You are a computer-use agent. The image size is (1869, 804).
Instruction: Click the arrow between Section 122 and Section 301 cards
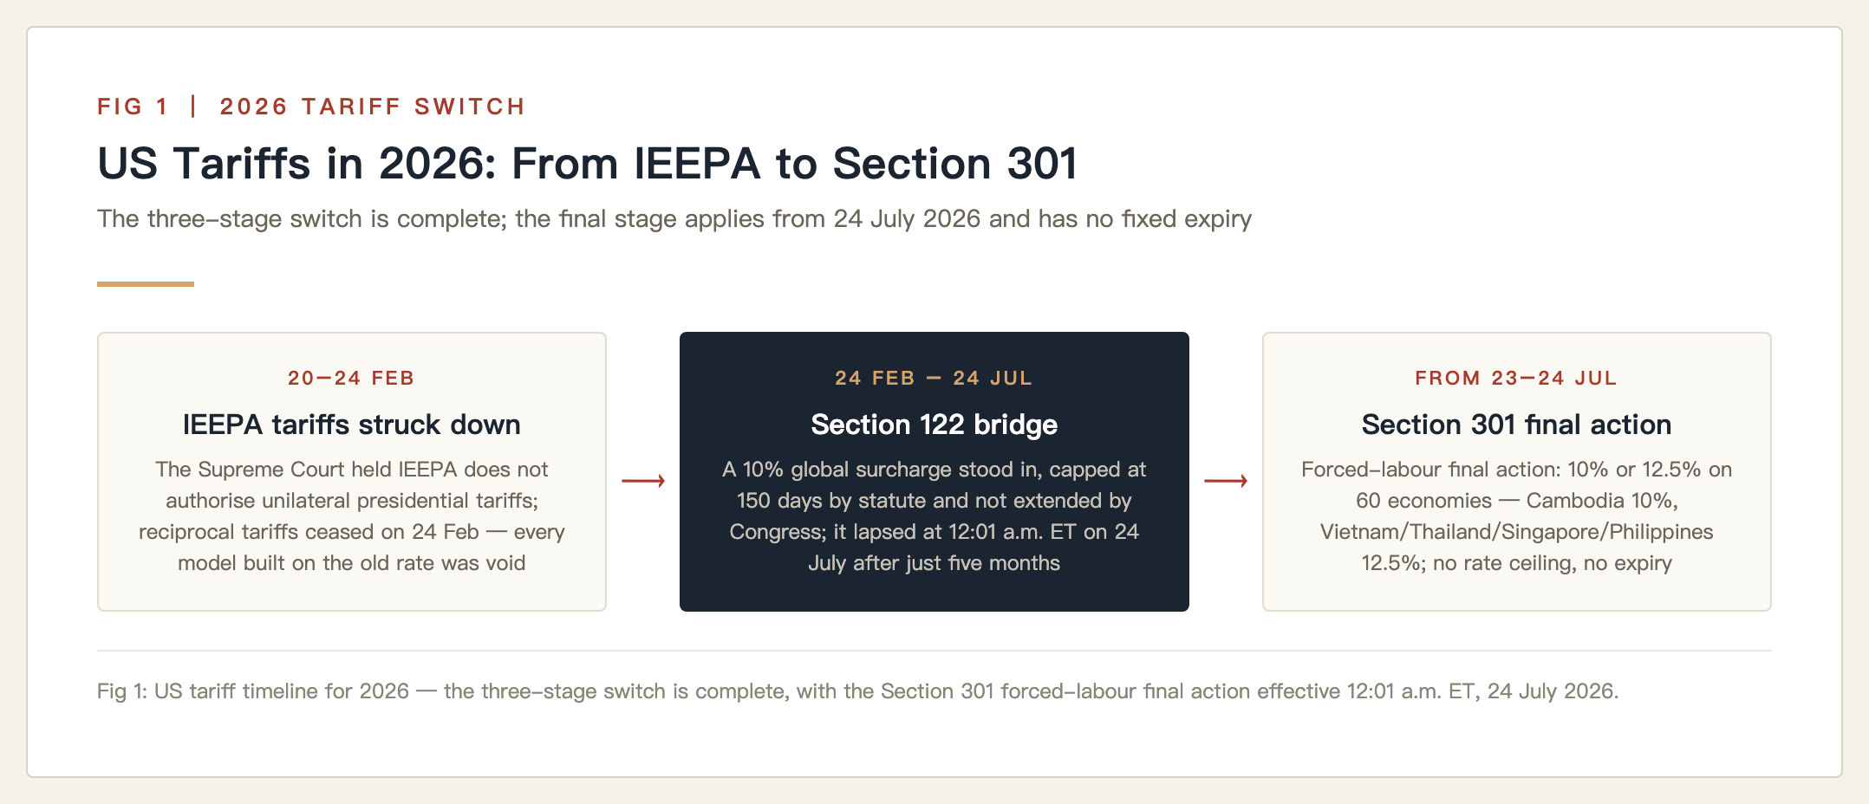[1226, 481]
